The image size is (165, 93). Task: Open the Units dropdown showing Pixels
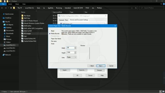point(72,57)
